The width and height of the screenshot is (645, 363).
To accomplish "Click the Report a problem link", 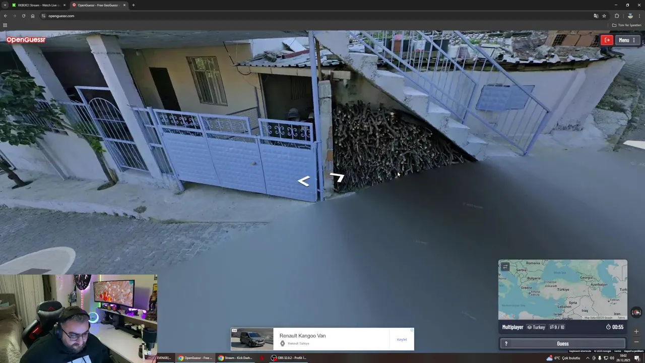I will 634,351.
